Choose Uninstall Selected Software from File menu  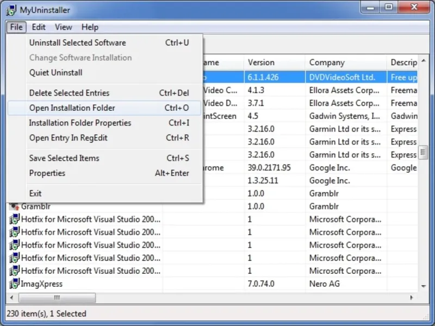[x=77, y=43]
